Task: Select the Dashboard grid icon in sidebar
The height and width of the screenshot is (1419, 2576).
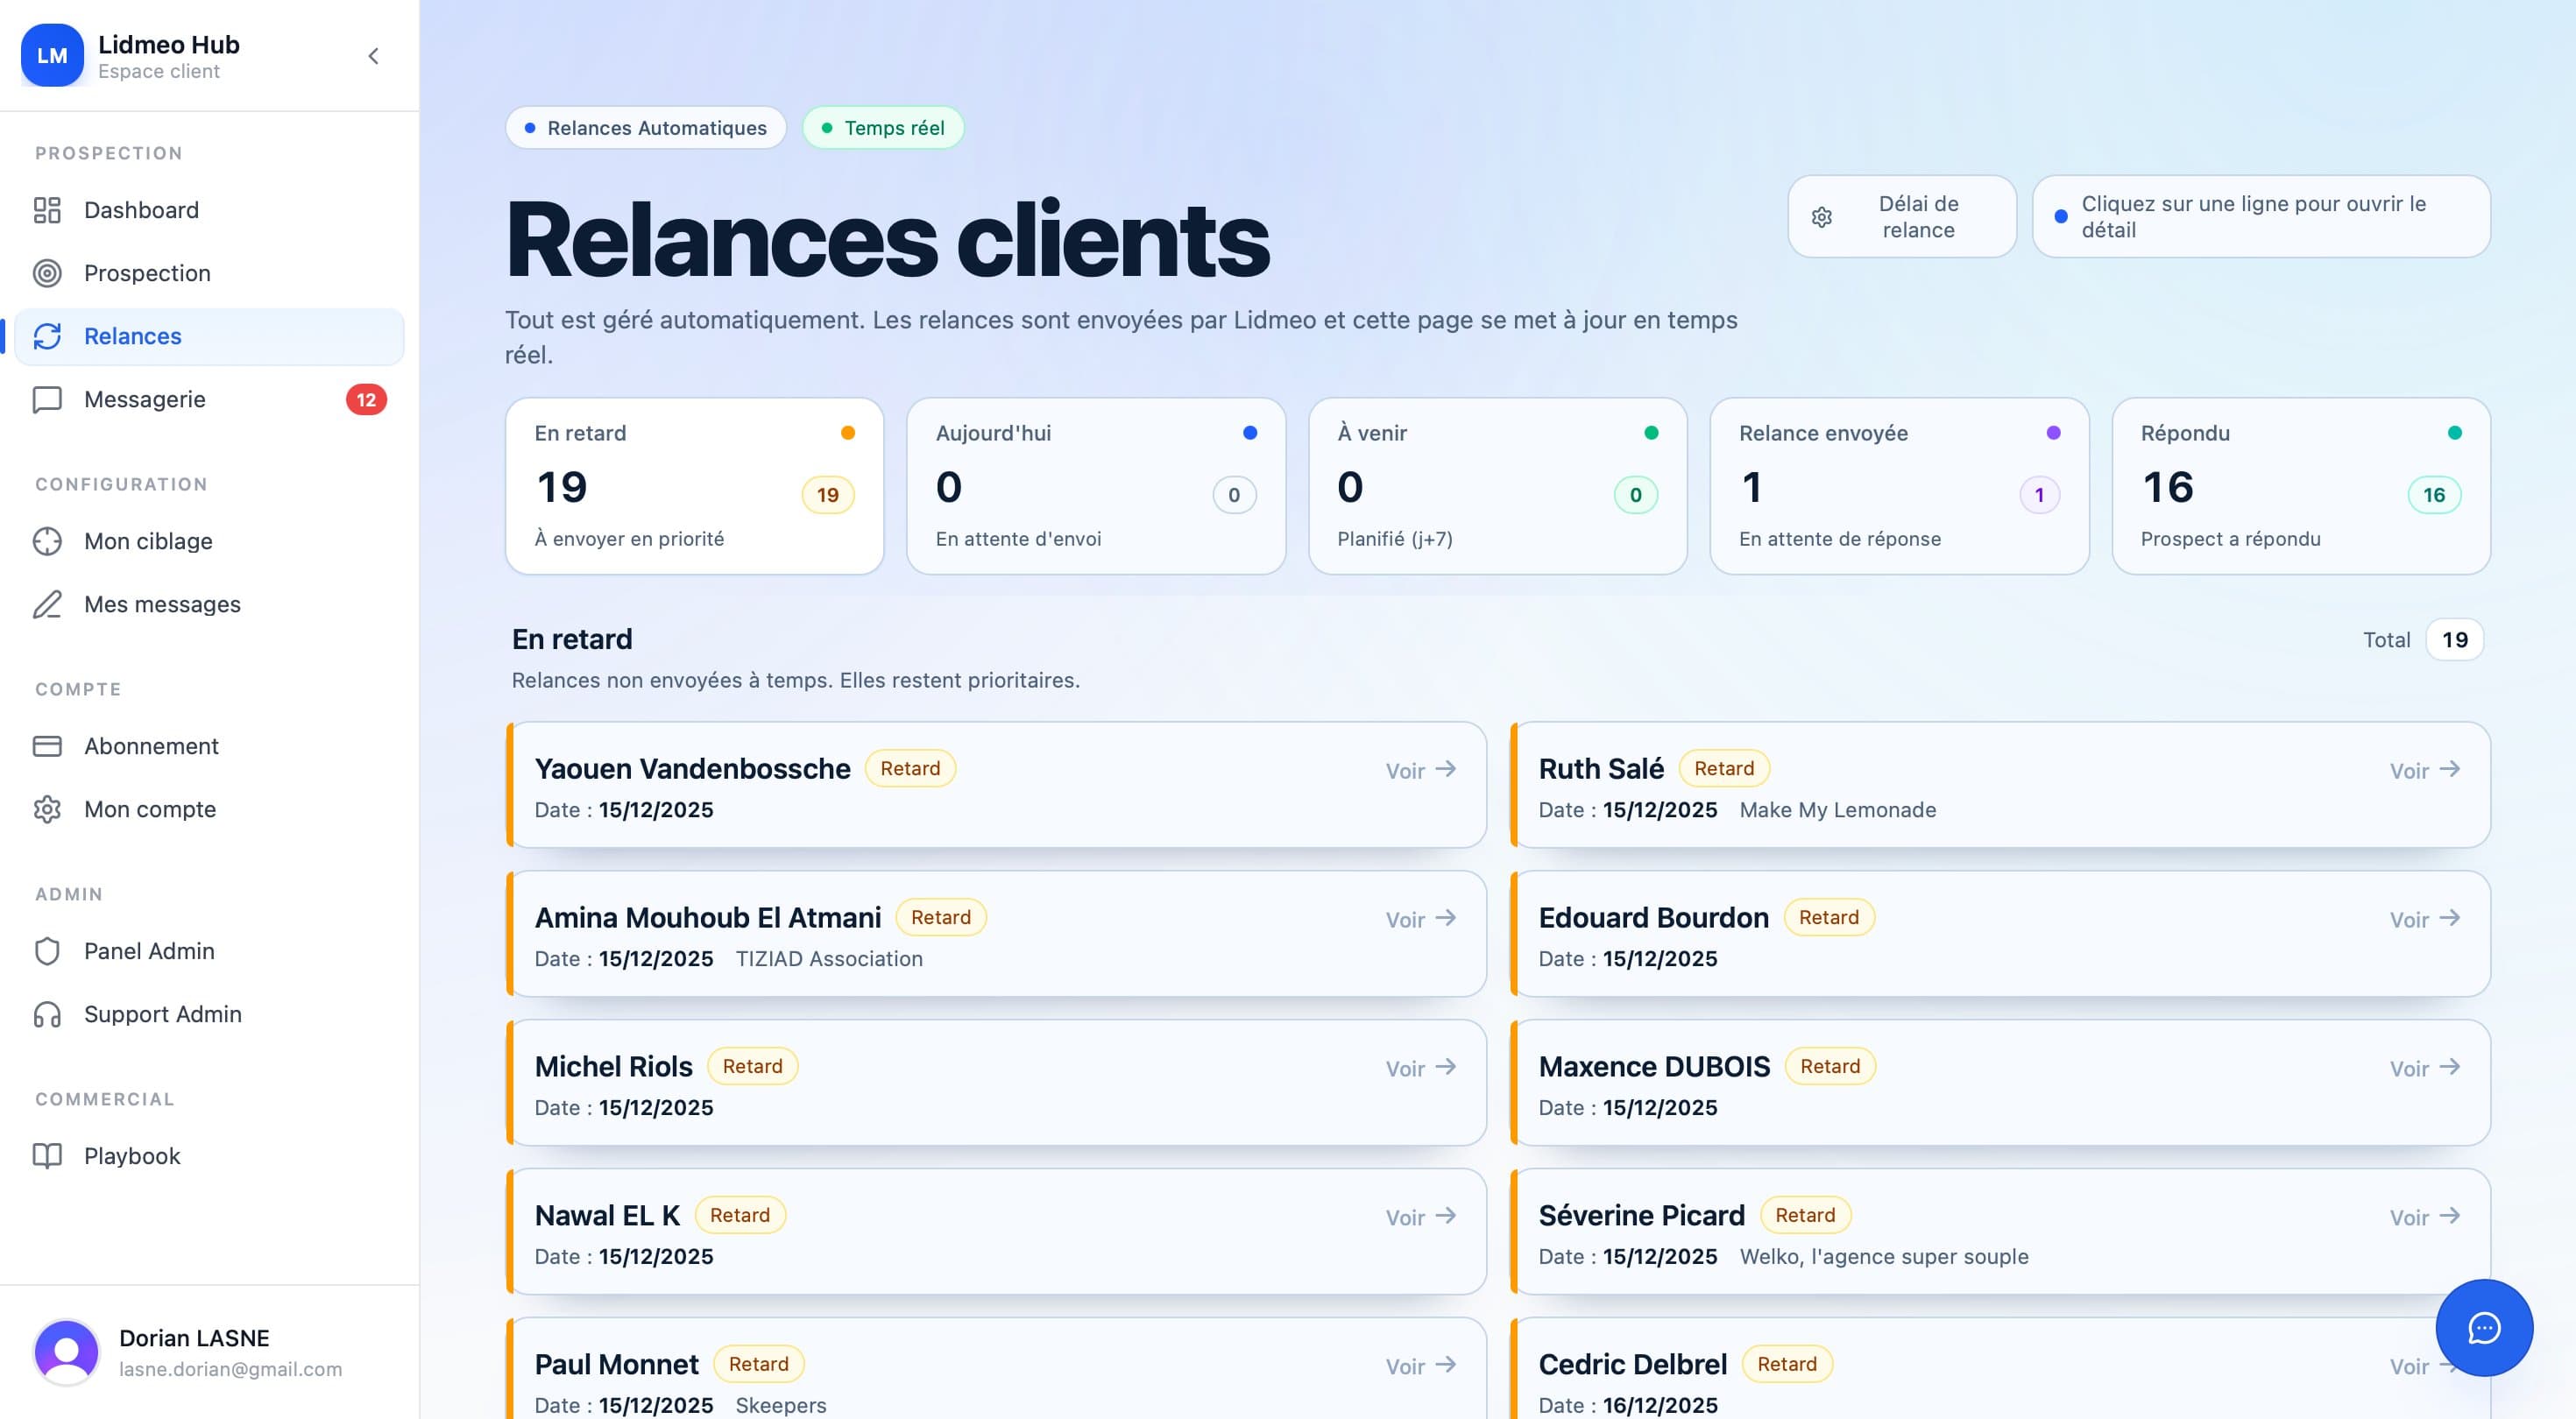Action: coord(48,210)
